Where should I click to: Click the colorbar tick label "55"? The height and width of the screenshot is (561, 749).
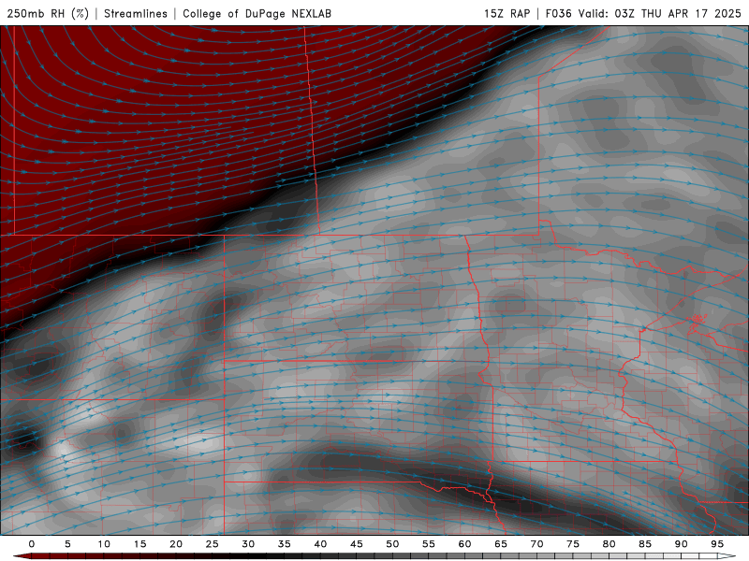pos(429,544)
